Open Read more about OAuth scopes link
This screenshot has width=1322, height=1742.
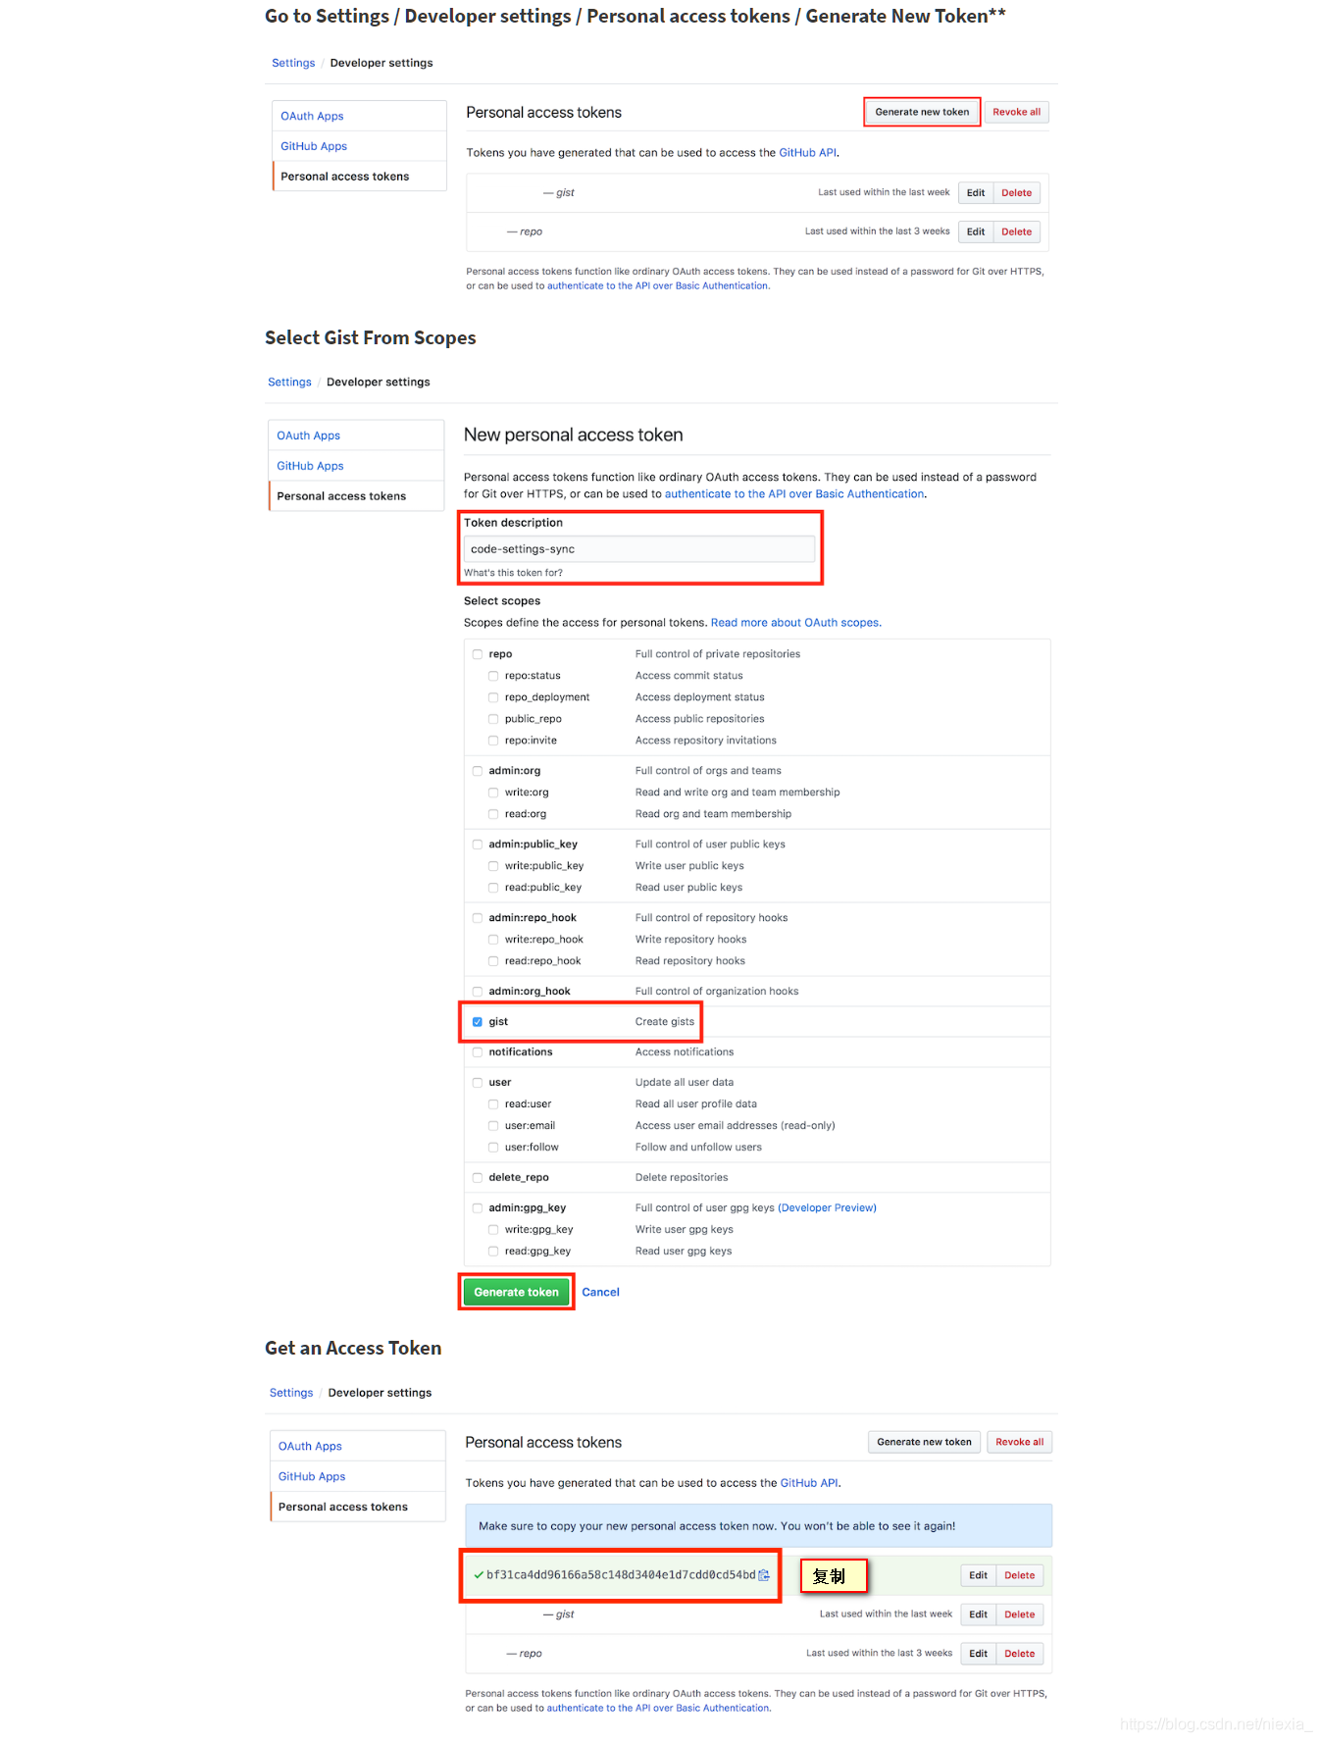[x=794, y=623]
